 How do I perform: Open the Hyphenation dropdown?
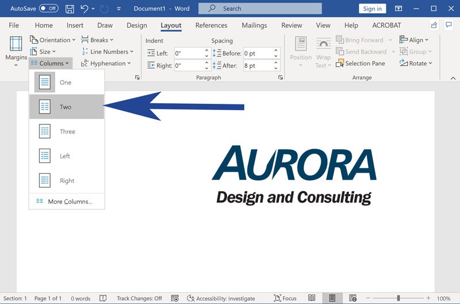(106, 63)
